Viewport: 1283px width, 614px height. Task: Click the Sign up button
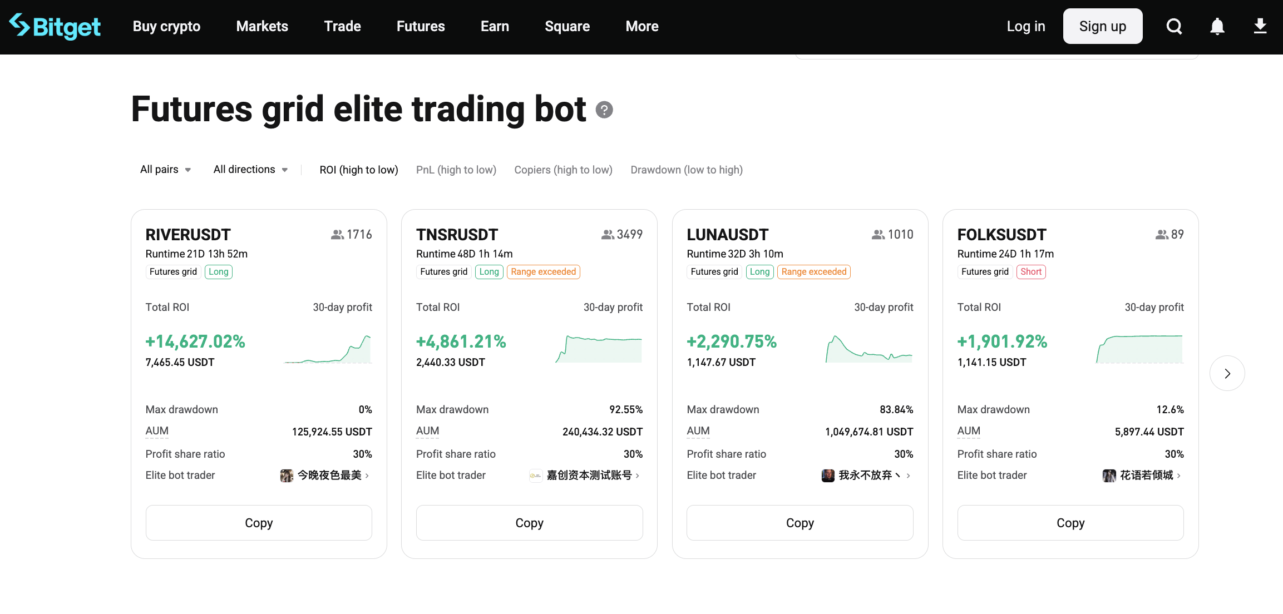pyautogui.click(x=1102, y=26)
